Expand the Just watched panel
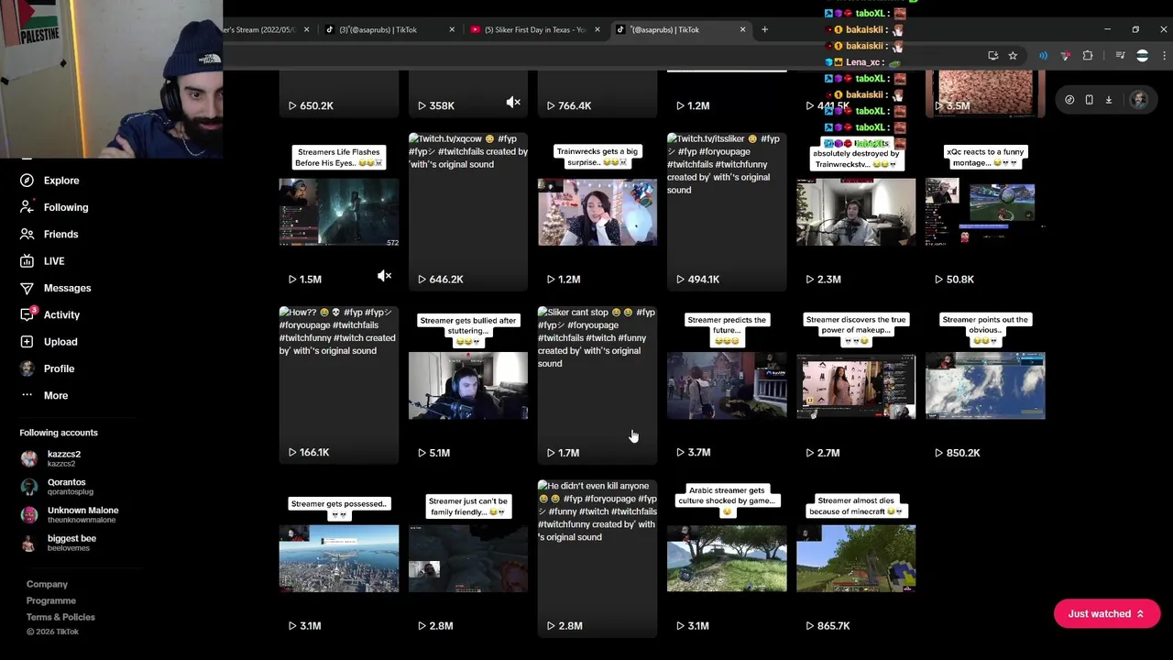 [x=1107, y=614]
